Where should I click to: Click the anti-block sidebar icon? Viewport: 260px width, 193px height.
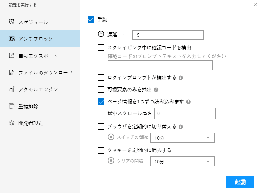(x=12, y=39)
